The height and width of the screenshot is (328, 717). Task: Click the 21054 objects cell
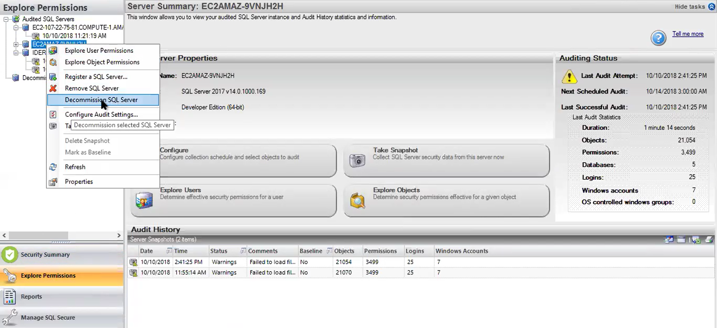coord(347,262)
